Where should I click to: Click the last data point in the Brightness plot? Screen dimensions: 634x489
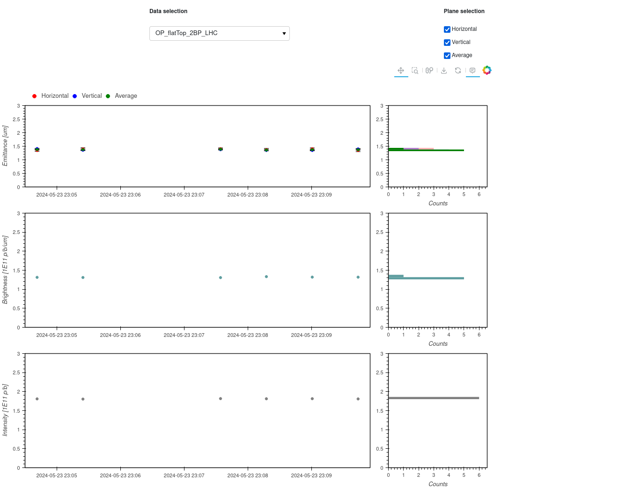tap(358, 277)
